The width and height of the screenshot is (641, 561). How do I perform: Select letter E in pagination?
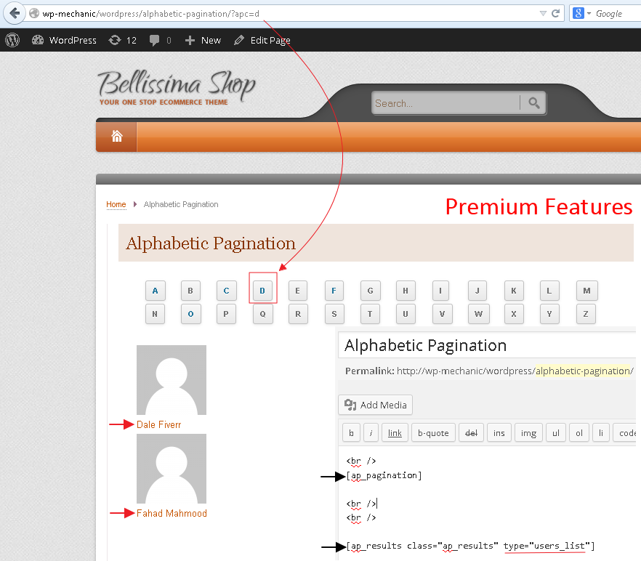tap(298, 291)
